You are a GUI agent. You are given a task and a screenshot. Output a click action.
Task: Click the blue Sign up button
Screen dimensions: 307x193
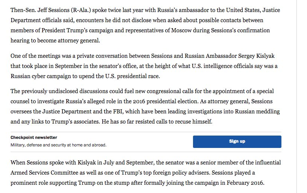(x=237, y=142)
